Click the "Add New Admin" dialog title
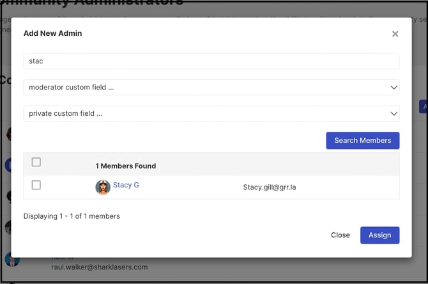428x284 pixels. (x=52, y=33)
